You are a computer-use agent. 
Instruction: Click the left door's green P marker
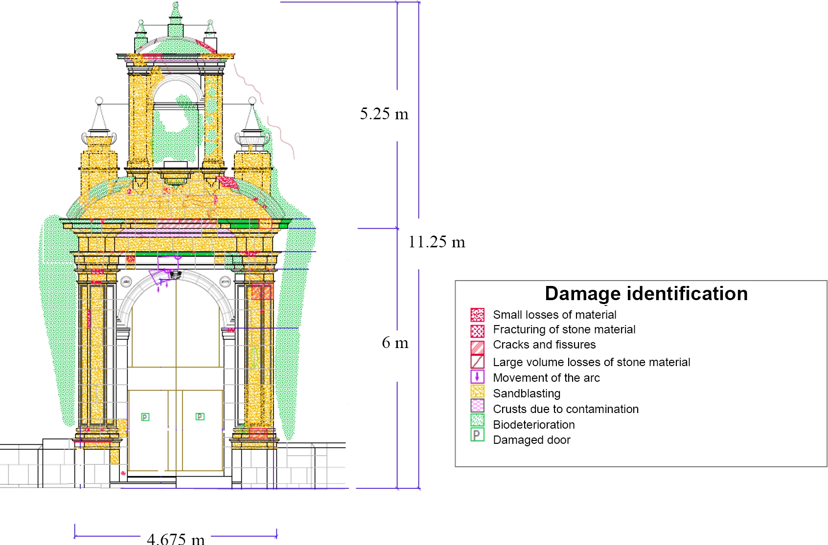(145, 417)
